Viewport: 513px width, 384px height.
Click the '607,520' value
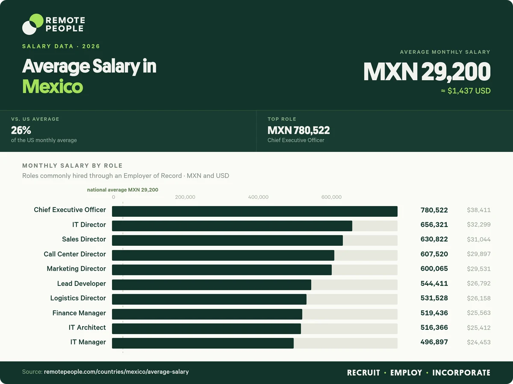click(x=434, y=254)
